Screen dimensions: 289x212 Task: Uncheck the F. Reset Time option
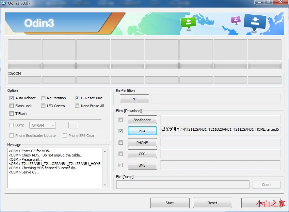point(77,98)
